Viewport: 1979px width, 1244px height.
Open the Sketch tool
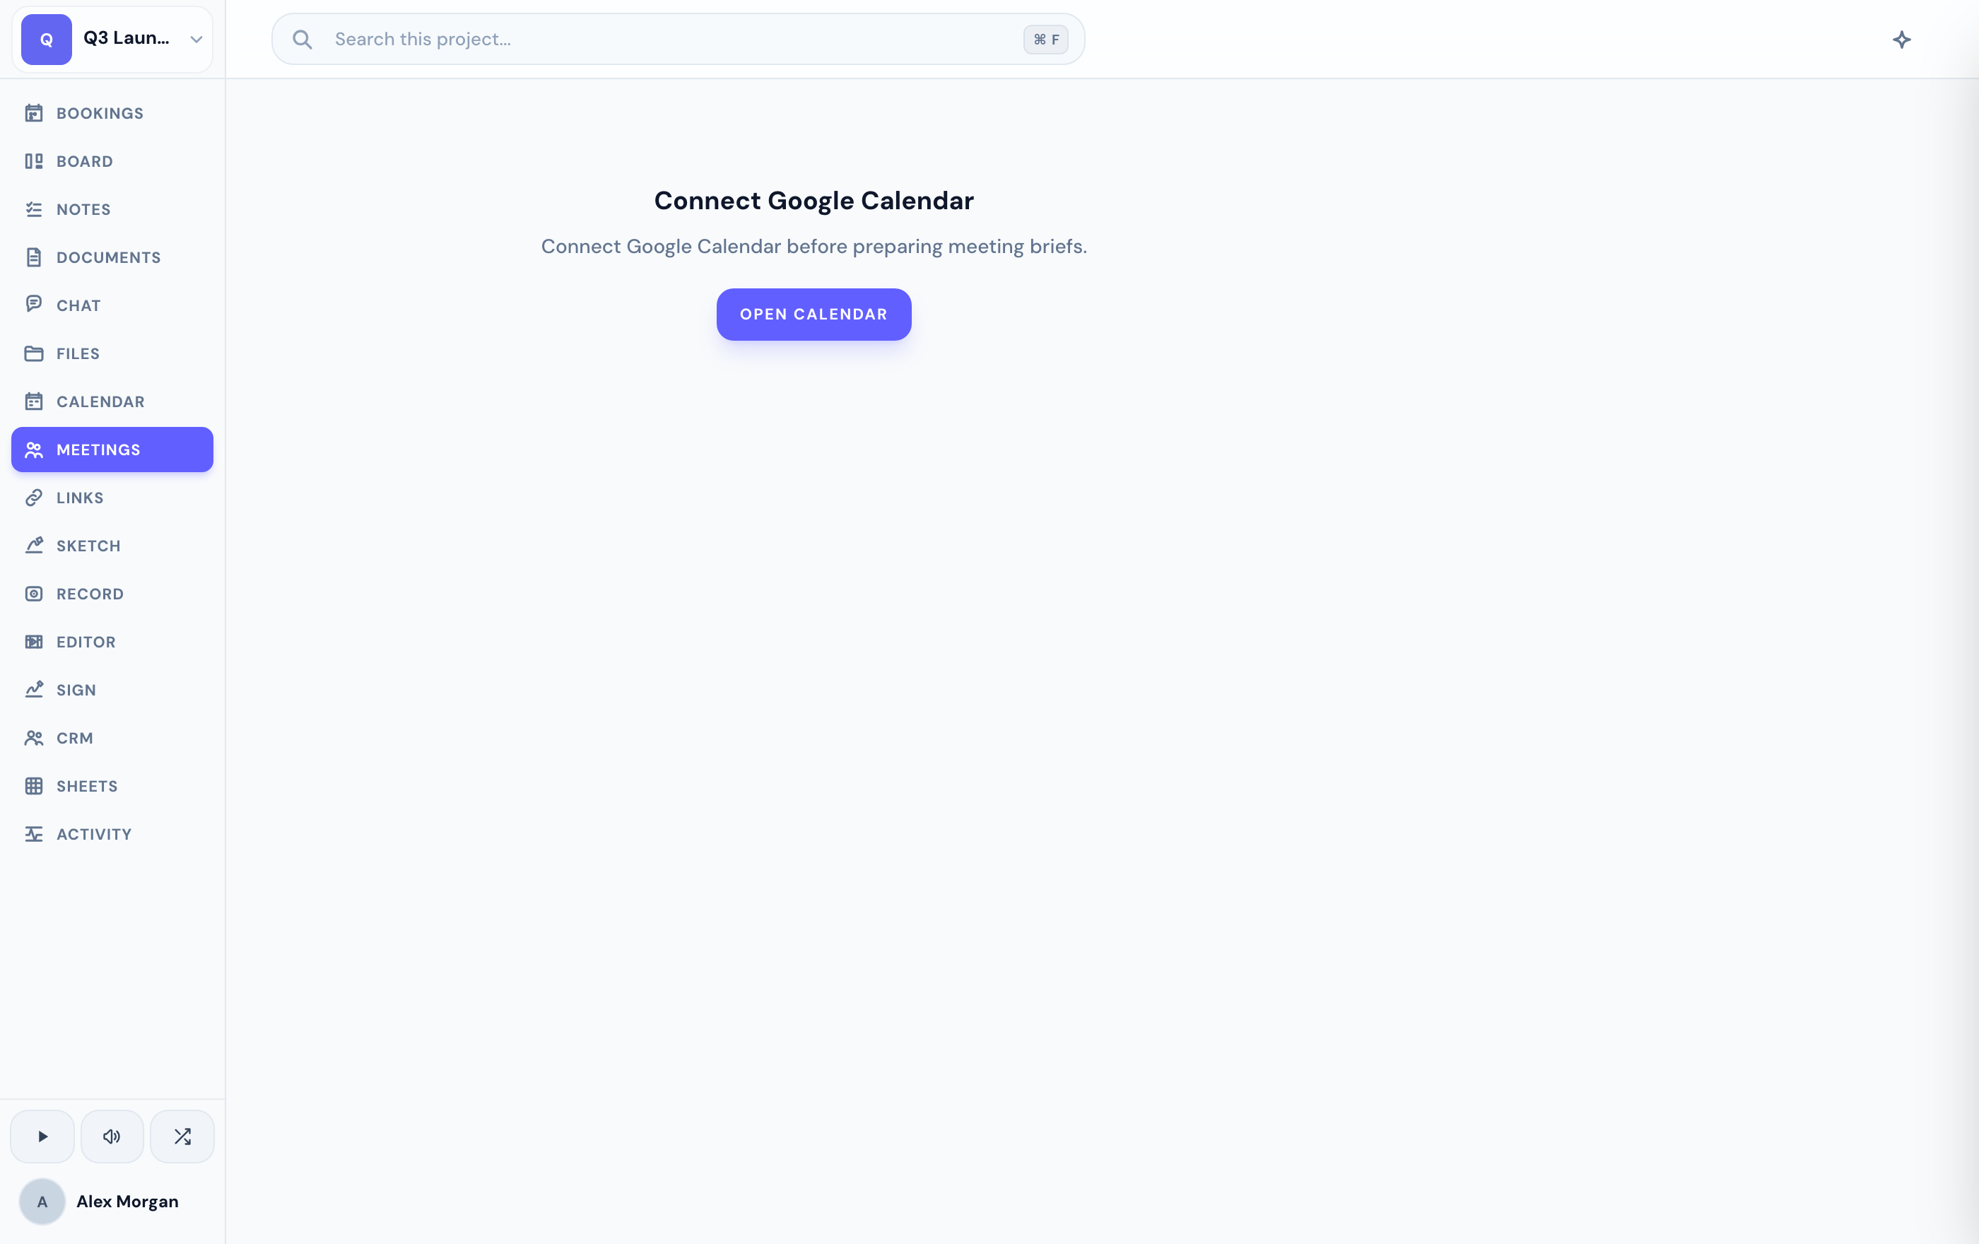click(112, 546)
